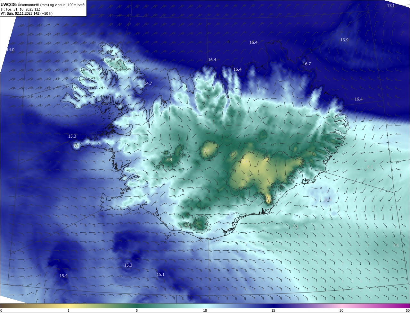Click the '0' tick on the colour scale

pos(1,310)
